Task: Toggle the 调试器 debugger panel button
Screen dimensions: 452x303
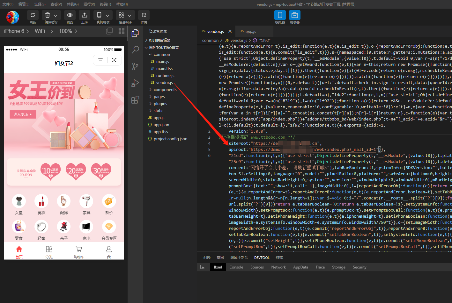Action: 295,15
